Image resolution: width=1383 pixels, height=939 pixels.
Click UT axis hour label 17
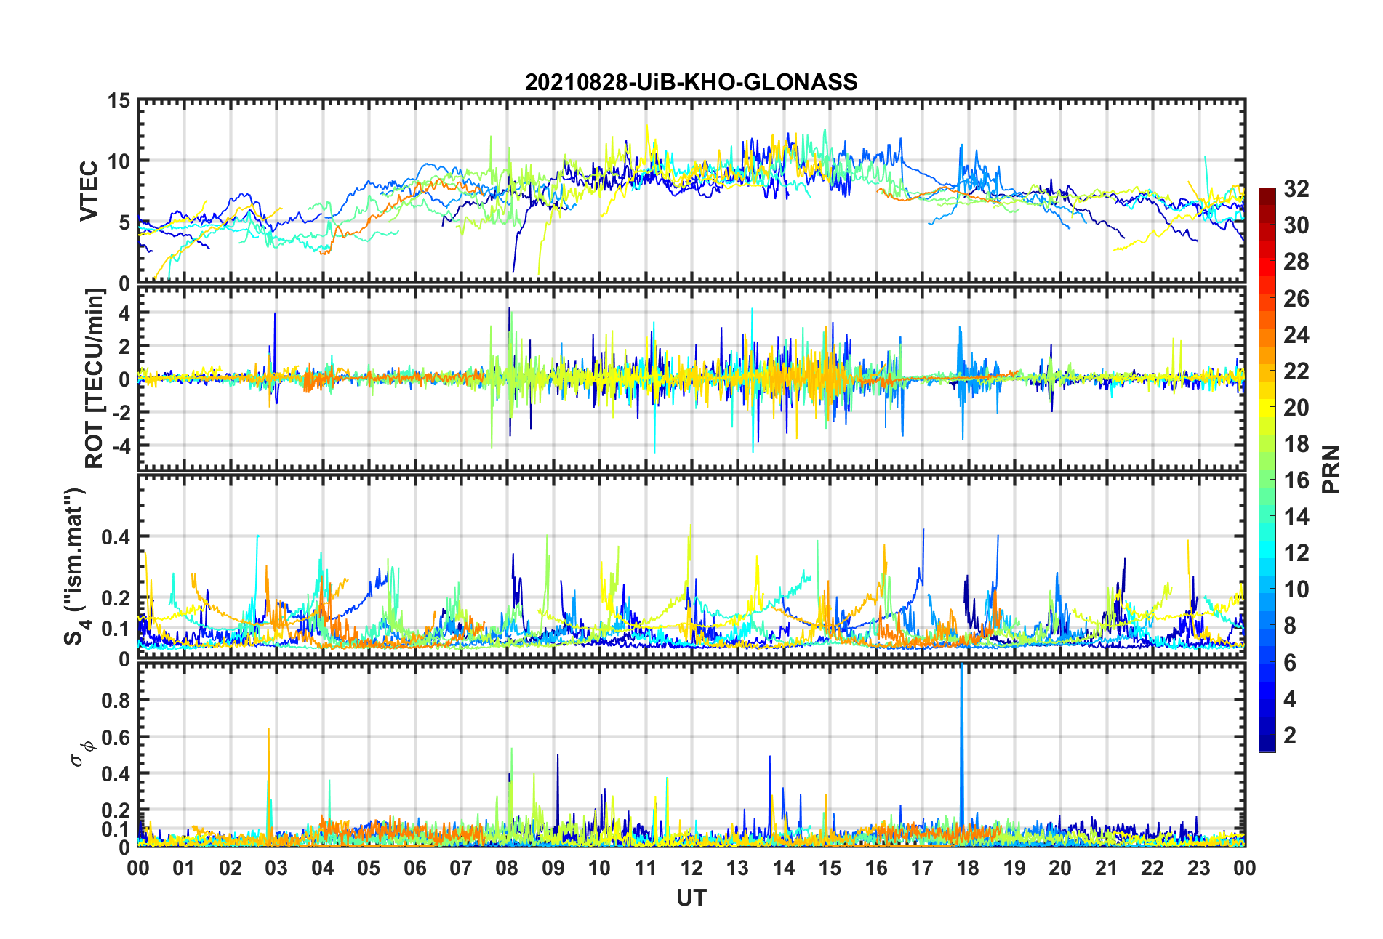(x=922, y=868)
